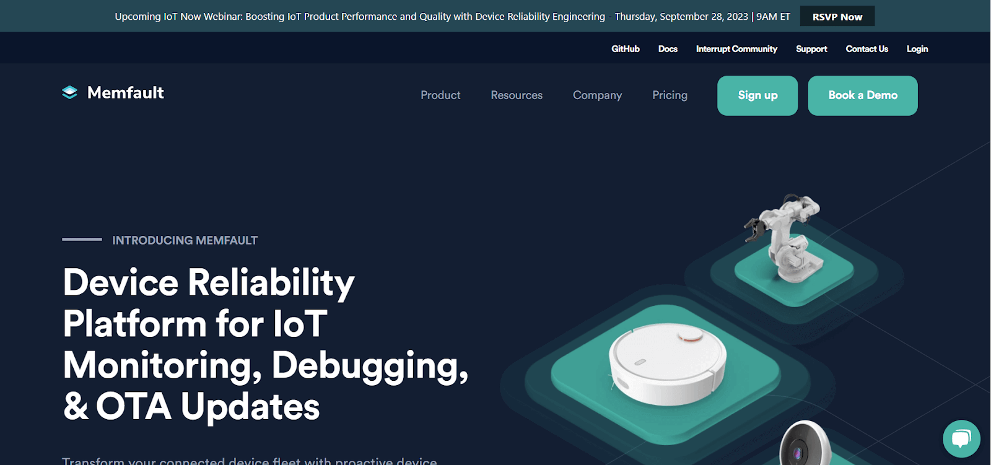Viewport: 991px width, 465px height.
Task: Expand the Product navigation menu
Action: [x=440, y=95]
